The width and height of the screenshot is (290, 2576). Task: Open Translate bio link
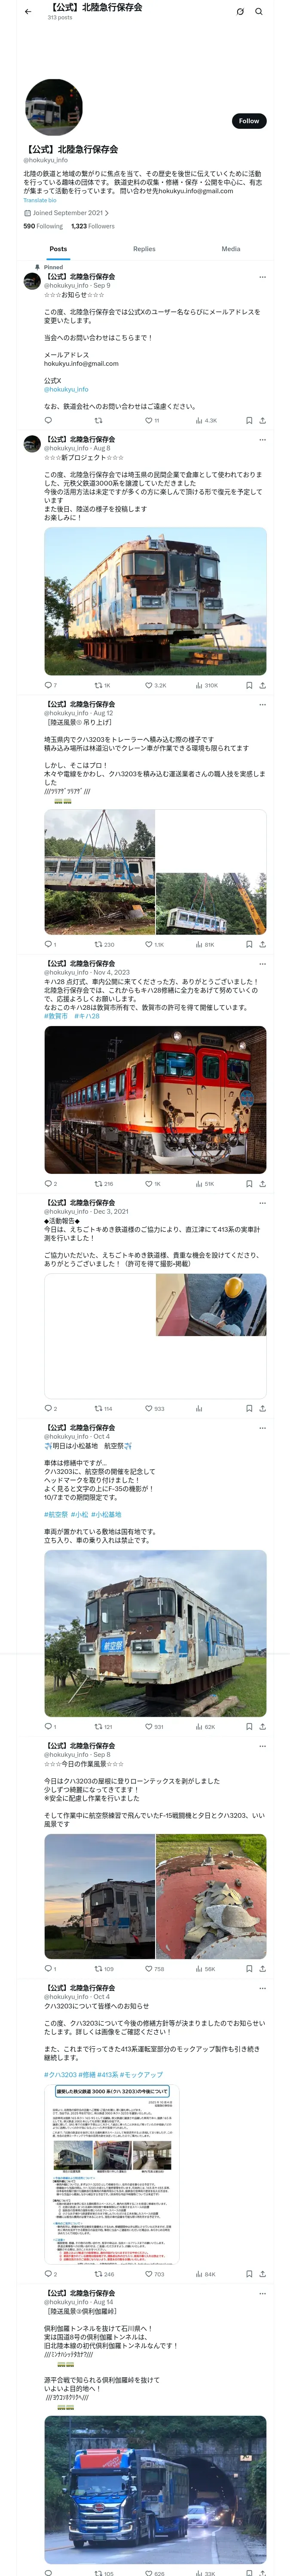[x=40, y=200]
